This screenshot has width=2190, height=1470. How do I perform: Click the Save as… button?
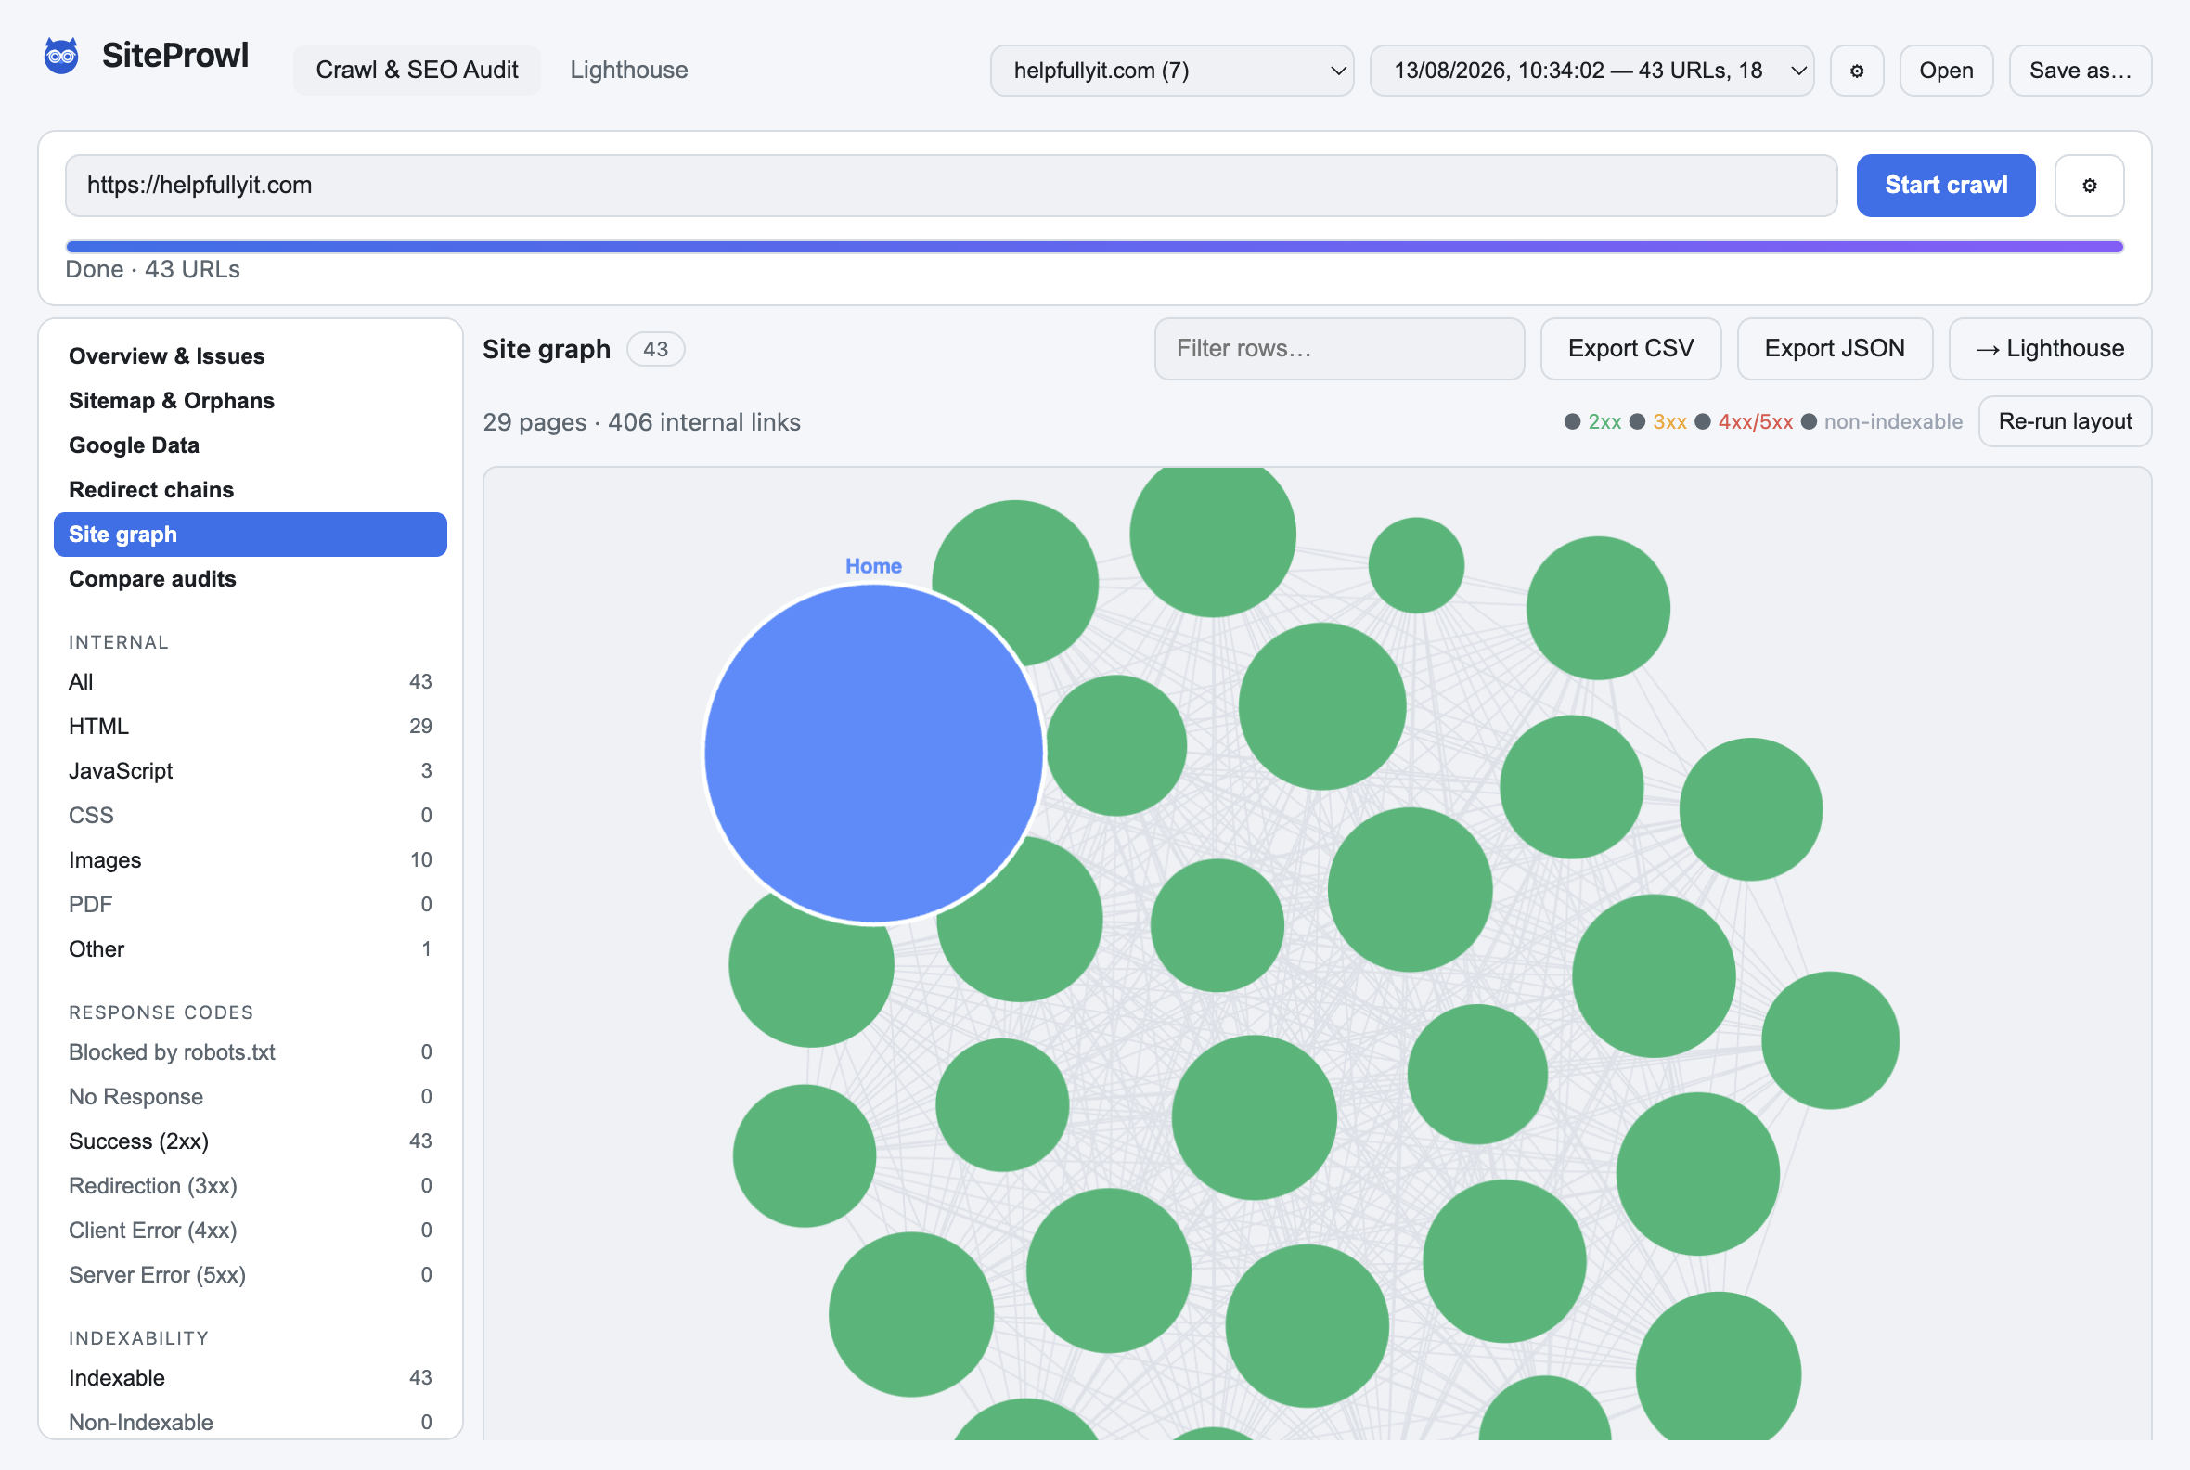tap(2080, 71)
